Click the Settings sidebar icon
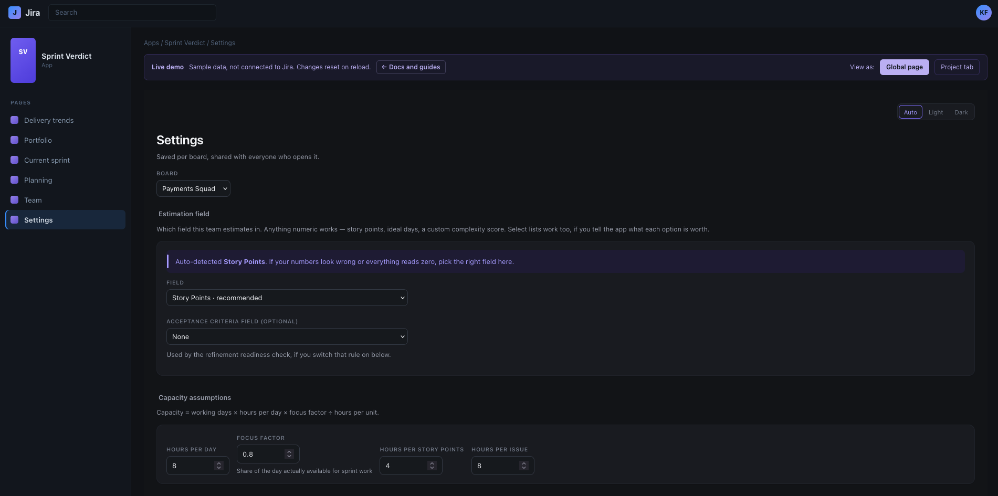Viewport: 998px width, 496px height. [15, 220]
